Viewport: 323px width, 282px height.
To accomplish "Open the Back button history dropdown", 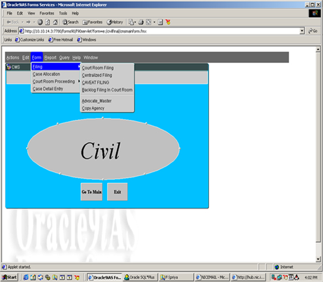I will (x=22, y=22).
